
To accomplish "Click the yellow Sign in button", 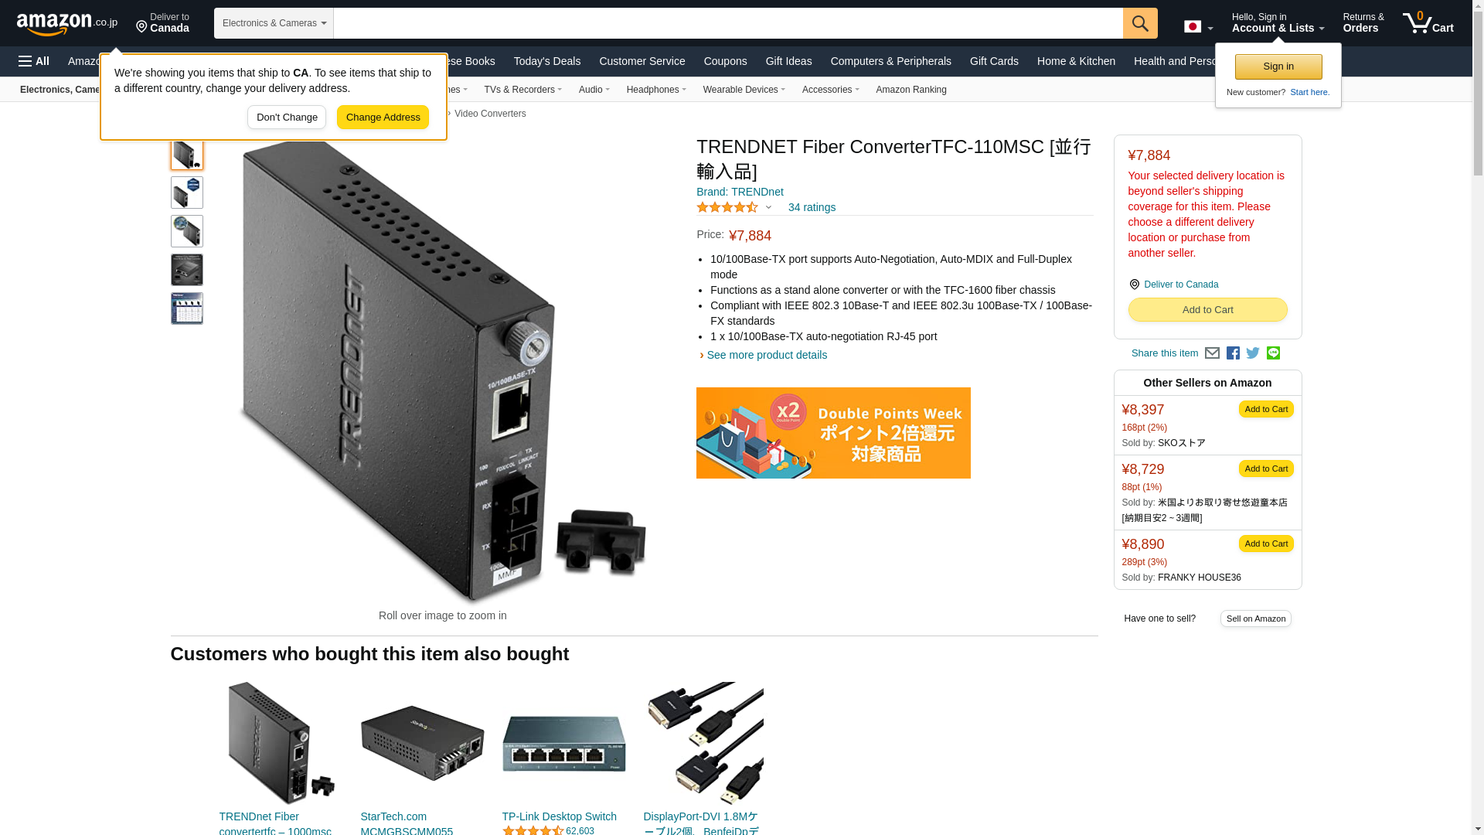I will pos(1278,66).
